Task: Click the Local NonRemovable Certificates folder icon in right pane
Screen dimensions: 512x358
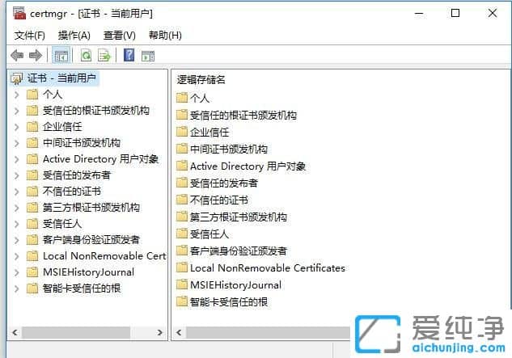Action: point(182,267)
